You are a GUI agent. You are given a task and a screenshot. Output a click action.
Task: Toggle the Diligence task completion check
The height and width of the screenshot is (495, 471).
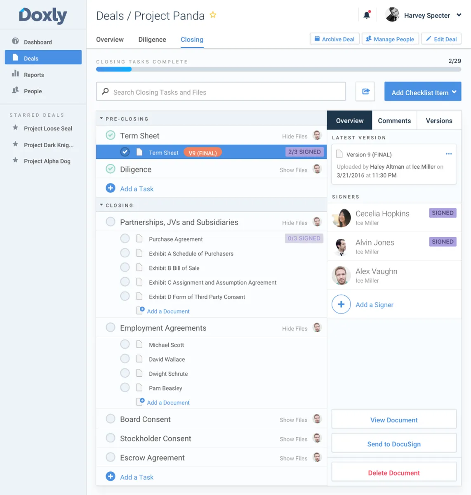[x=111, y=169]
